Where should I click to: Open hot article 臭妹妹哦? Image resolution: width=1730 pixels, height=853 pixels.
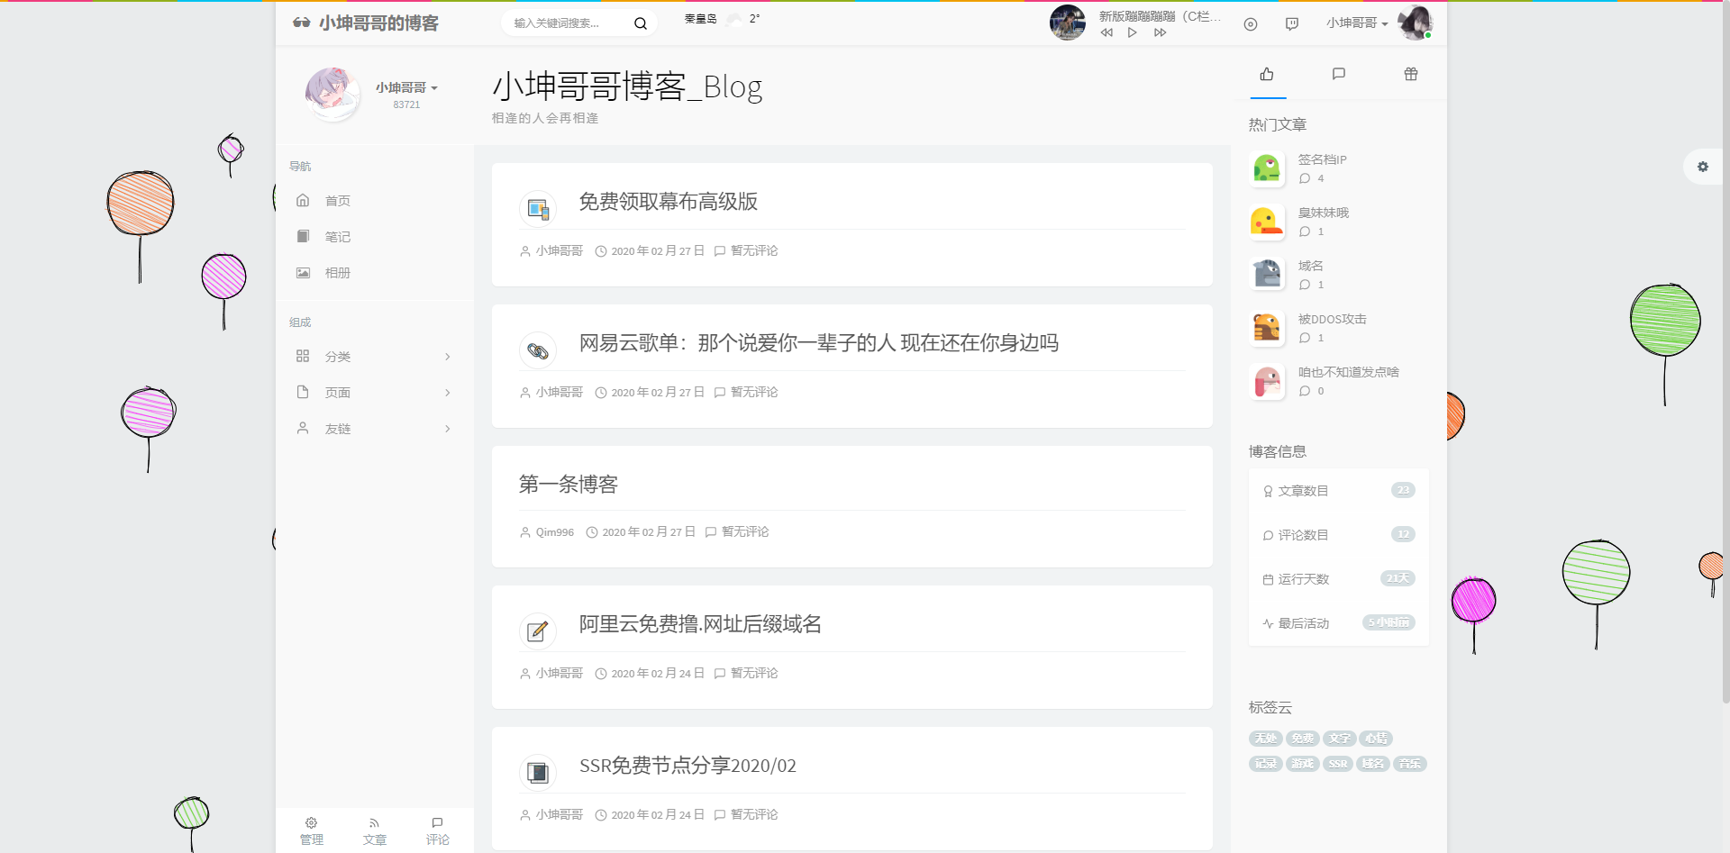pos(1323,213)
